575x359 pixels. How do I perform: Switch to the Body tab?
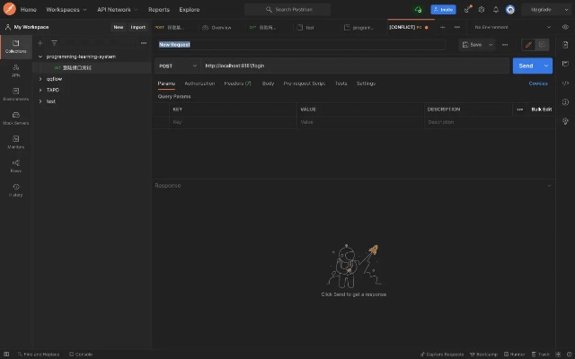click(x=268, y=83)
